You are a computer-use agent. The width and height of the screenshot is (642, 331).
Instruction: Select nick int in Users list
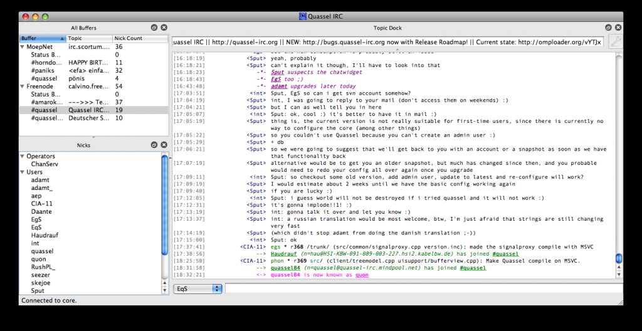(x=35, y=243)
